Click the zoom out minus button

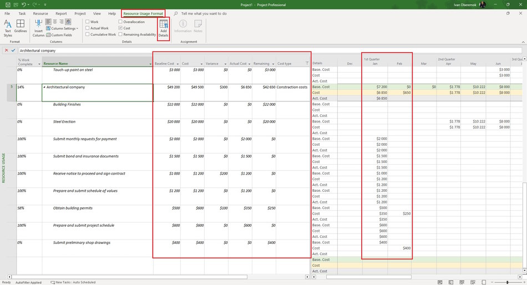492,282
